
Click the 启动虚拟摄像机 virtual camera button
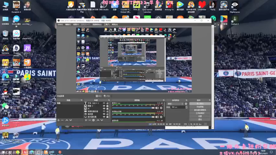(200, 110)
